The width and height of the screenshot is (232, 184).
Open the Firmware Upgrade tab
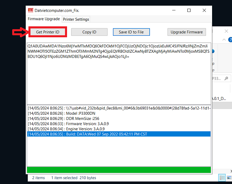(x=44, y=19)
